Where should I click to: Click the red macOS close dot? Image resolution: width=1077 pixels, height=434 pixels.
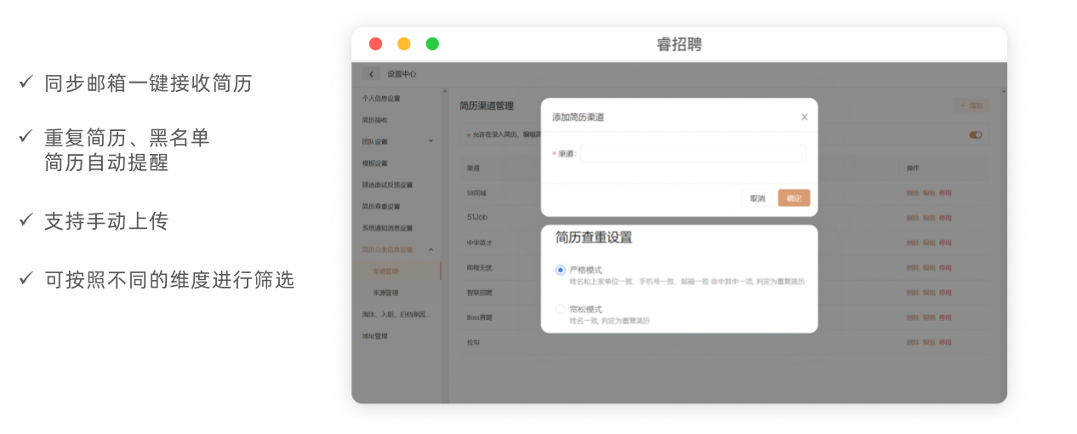click(375, 44)
